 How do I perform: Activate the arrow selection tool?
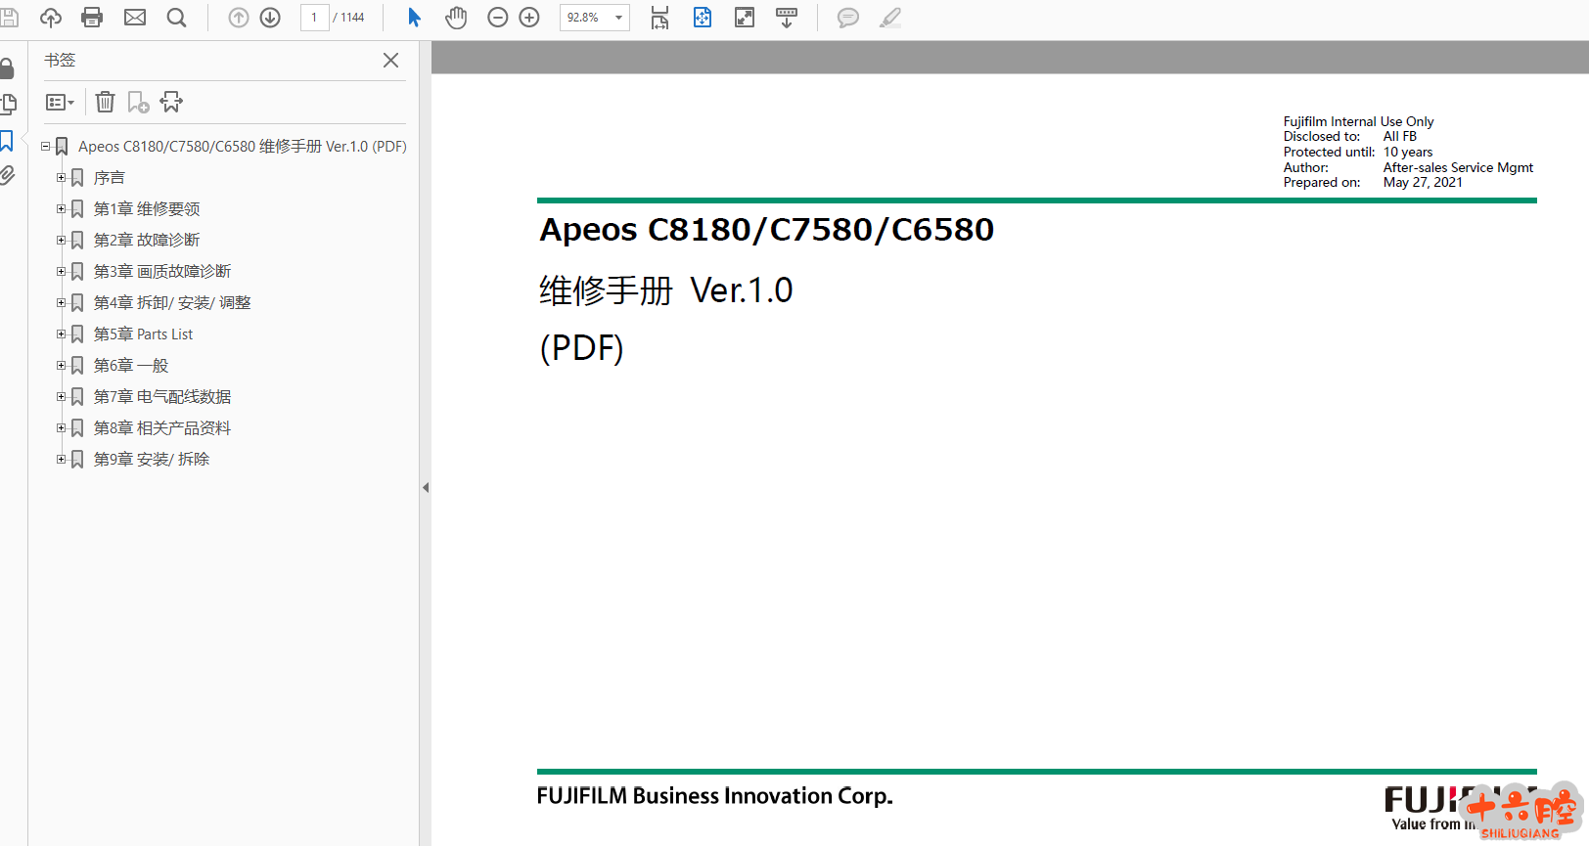pyautogui.click(x=414, y=18)
